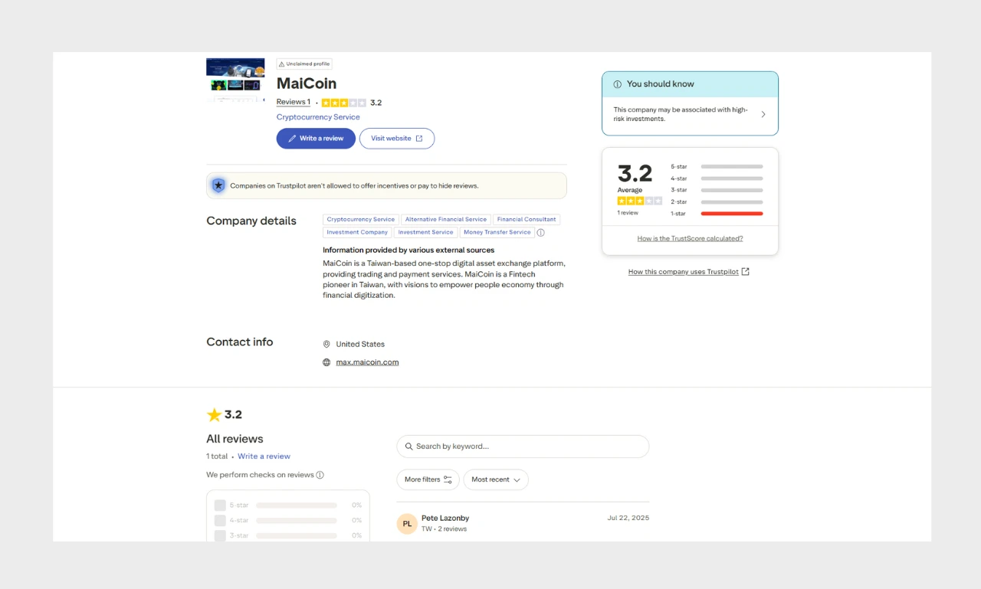Click Write a review link under All reviews
This screenshot has width=981, height=589.
pyautogui.click(x=264, y=456)
